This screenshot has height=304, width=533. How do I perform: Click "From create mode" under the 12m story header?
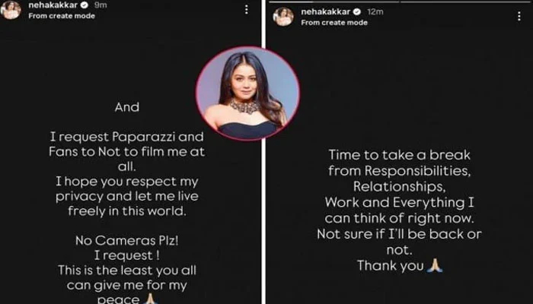[334, 22]
